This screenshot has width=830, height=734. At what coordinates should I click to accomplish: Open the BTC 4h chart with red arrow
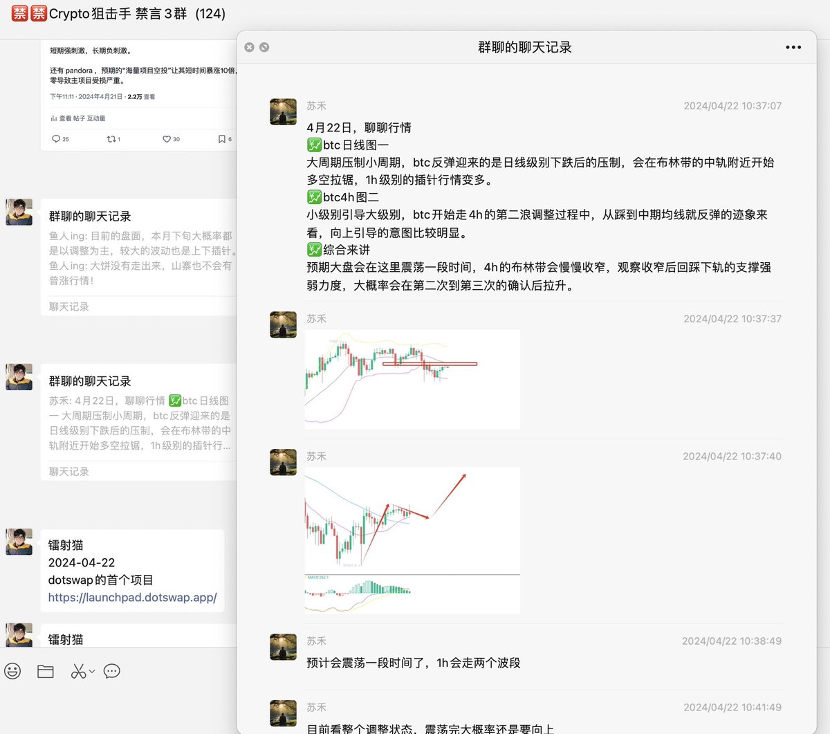[412, 540]
